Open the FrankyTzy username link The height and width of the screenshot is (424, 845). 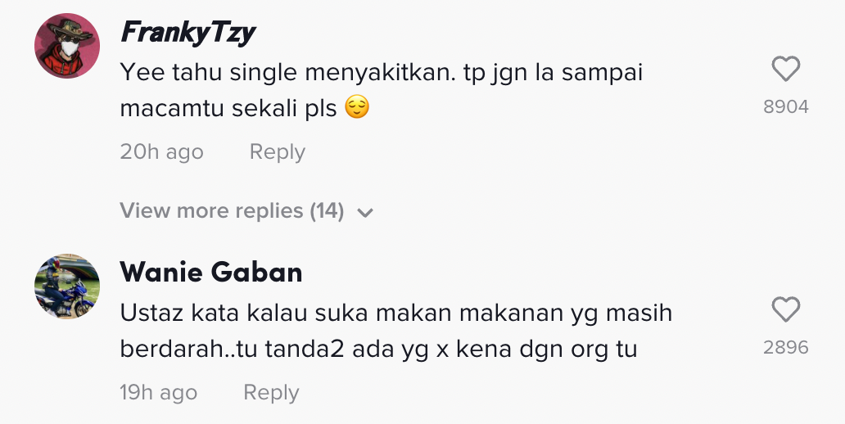188,33
